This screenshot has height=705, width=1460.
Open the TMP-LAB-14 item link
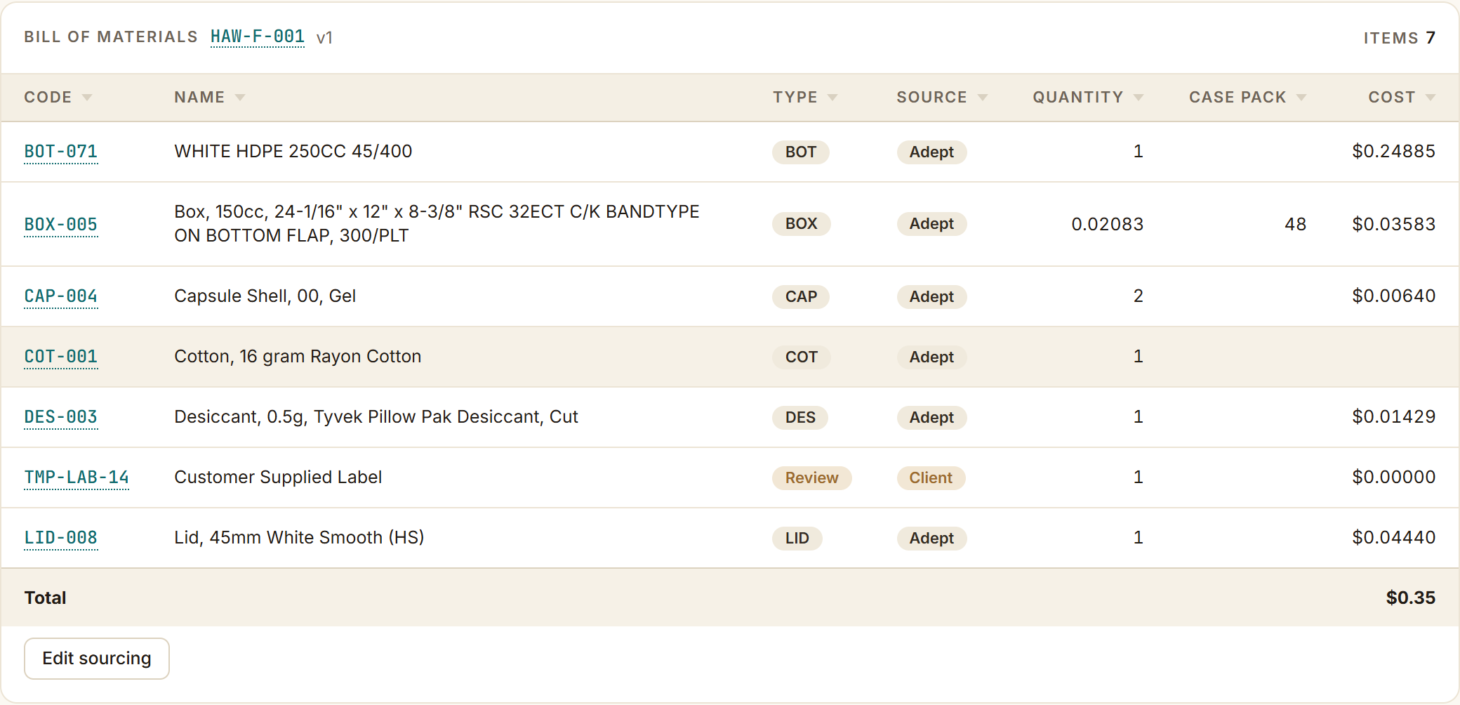pyautogui.click(x=77, y=477)
